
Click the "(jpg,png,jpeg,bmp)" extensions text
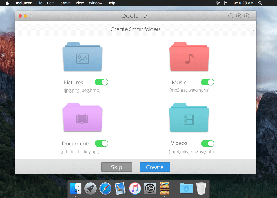(x=82, y=90)
